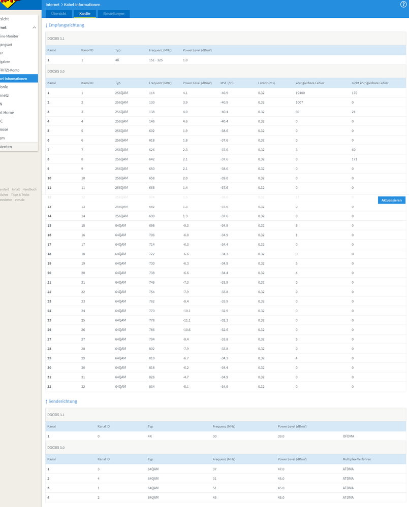
Task: Click the 1007 correctable errors value
Action: point(299,102)
